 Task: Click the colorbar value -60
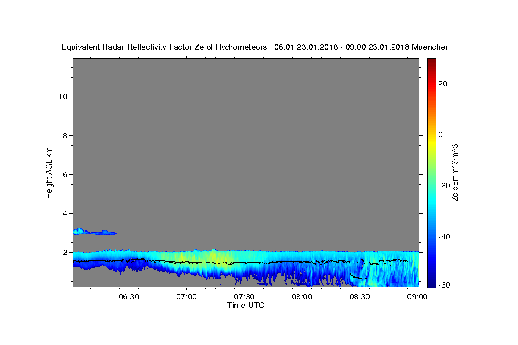444,285
